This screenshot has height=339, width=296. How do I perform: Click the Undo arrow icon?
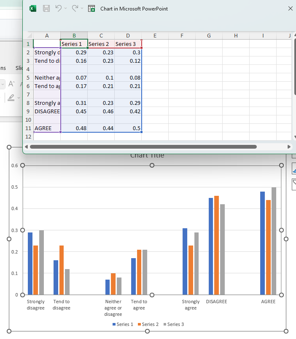tap(59, 8)
